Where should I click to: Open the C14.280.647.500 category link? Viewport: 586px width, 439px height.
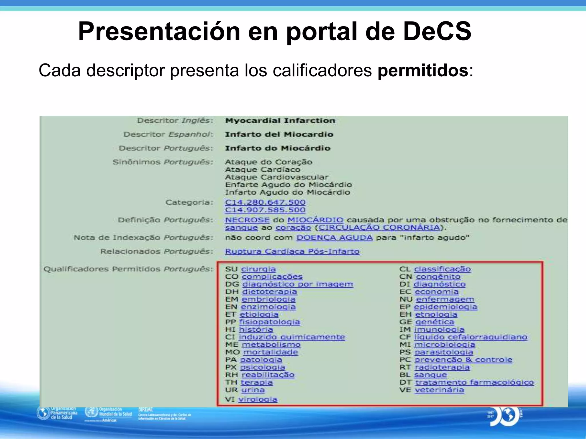(265, 202)
